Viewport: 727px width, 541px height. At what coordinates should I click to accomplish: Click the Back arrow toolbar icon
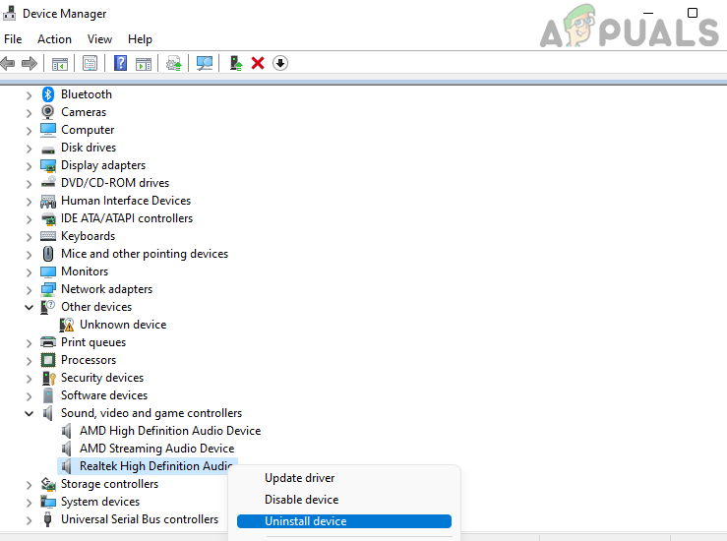8,63
